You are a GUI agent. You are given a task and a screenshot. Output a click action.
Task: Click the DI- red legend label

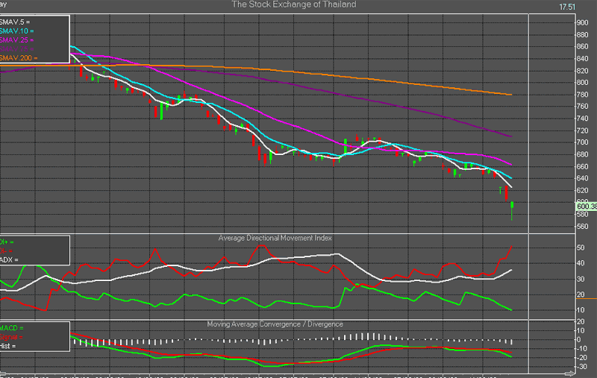click(6, 251)
